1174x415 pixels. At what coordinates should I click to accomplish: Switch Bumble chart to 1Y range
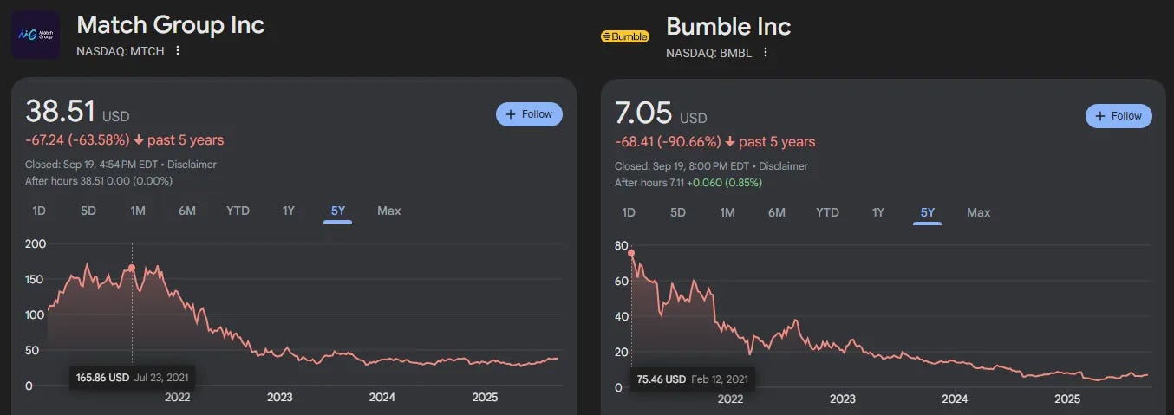click(x=878, y=212)
